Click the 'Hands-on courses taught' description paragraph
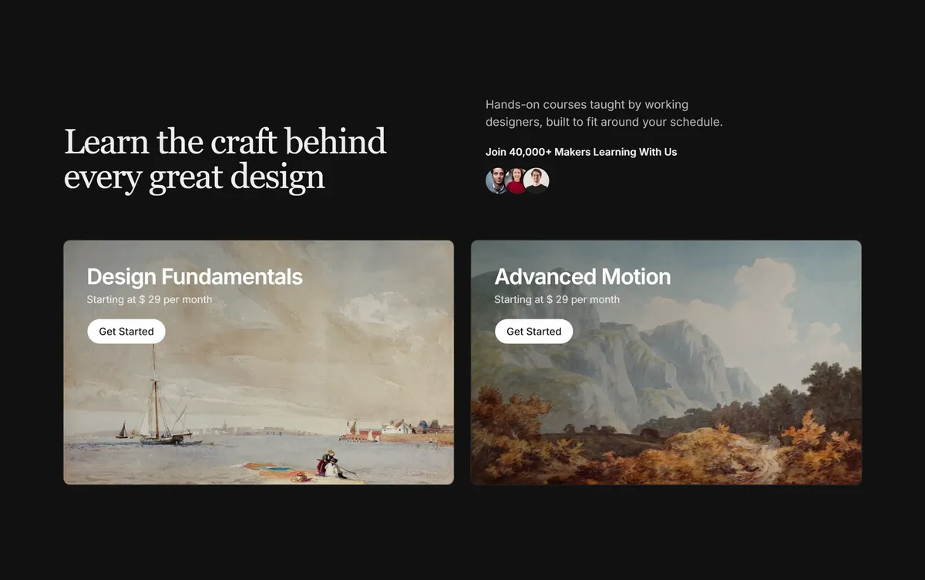 [x=604, y=113]
